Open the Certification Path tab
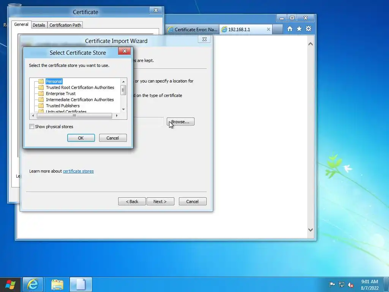Viewport: 389px width, 292px height. coord(65,25)
